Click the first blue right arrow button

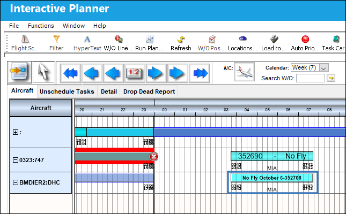coord(156,73)
